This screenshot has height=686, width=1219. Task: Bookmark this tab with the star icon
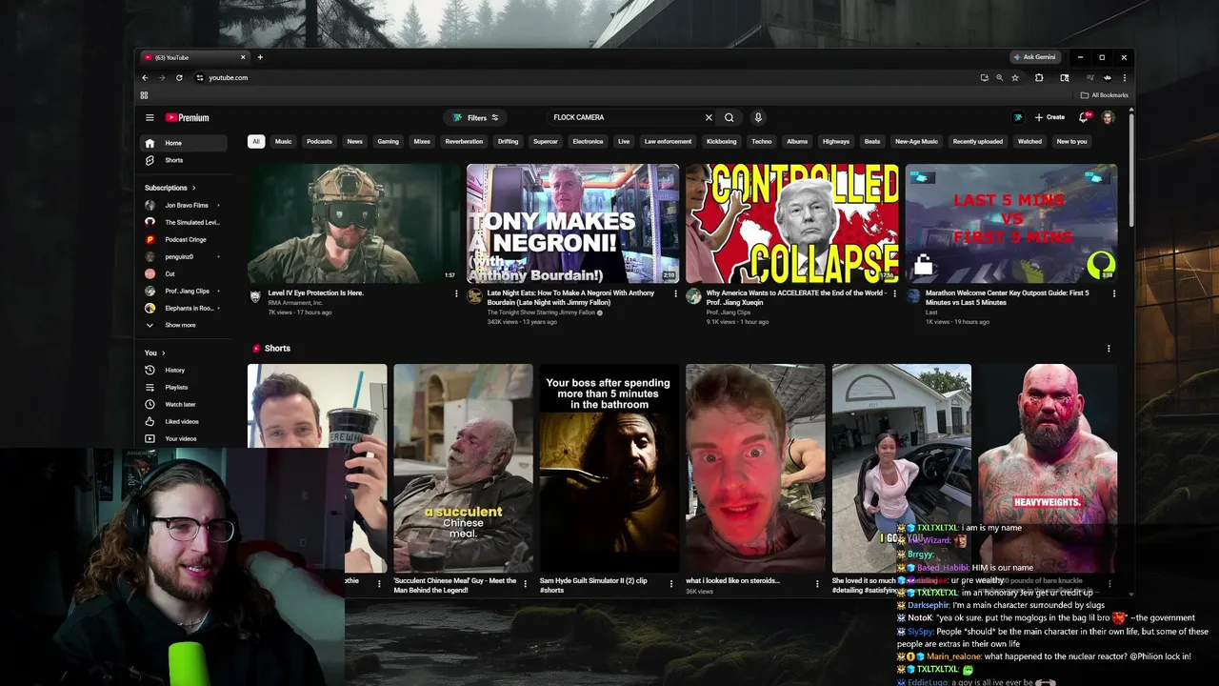pos(1015,77)
